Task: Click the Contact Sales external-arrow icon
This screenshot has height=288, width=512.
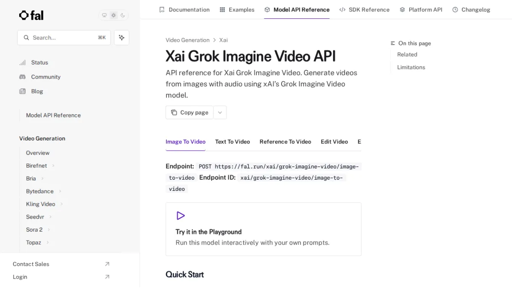Action: point(107,264)
